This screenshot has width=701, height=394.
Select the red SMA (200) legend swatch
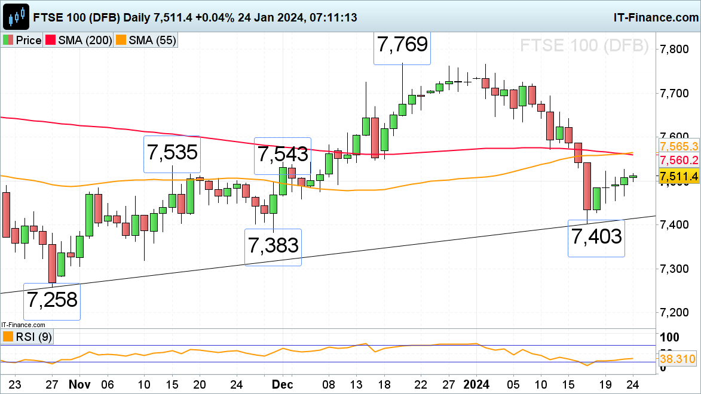51,41
